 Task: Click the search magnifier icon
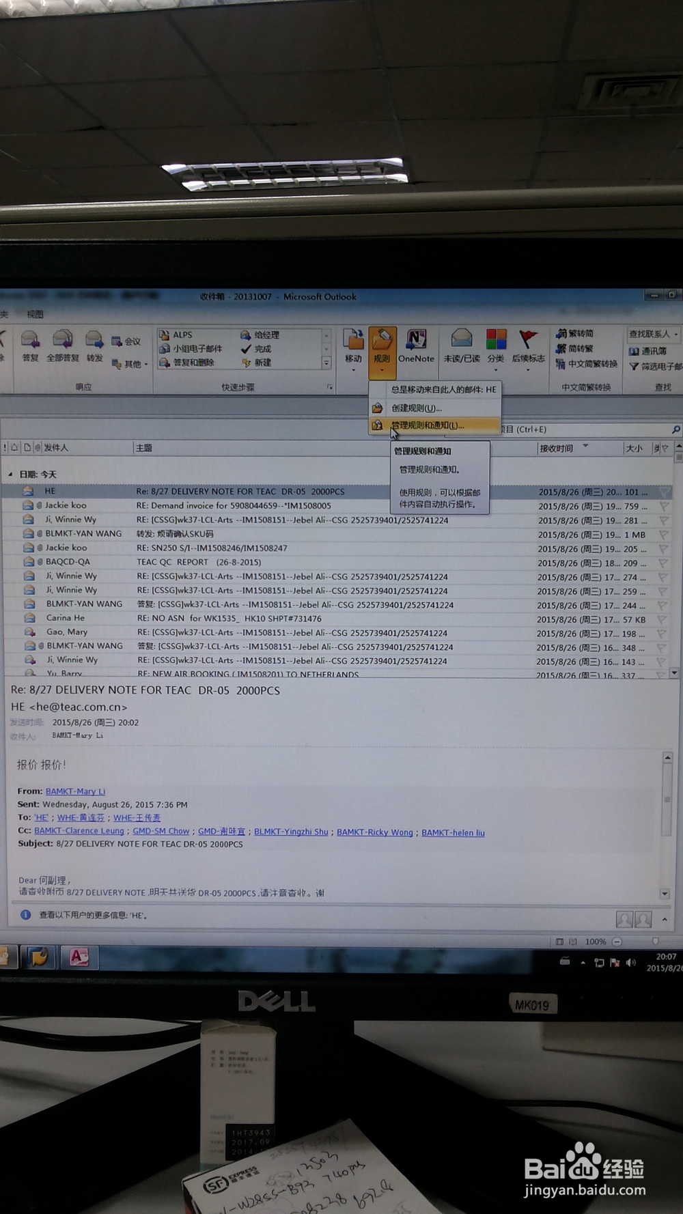tap(675, 429)
